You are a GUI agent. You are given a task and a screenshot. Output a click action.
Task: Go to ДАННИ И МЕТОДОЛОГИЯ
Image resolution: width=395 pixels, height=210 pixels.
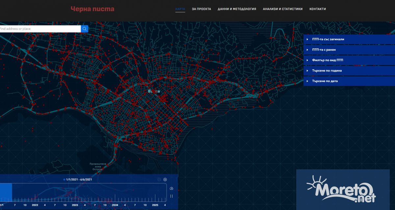[237, 9]
